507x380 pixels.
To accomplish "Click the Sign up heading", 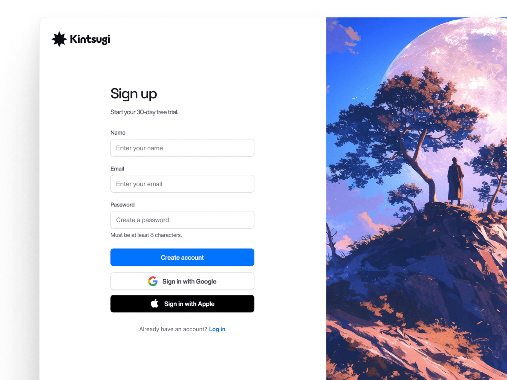I will point(133,93).
